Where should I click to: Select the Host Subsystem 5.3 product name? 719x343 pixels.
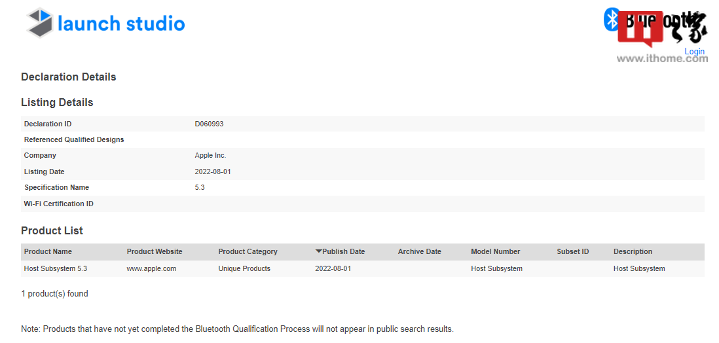coord(55,268)
